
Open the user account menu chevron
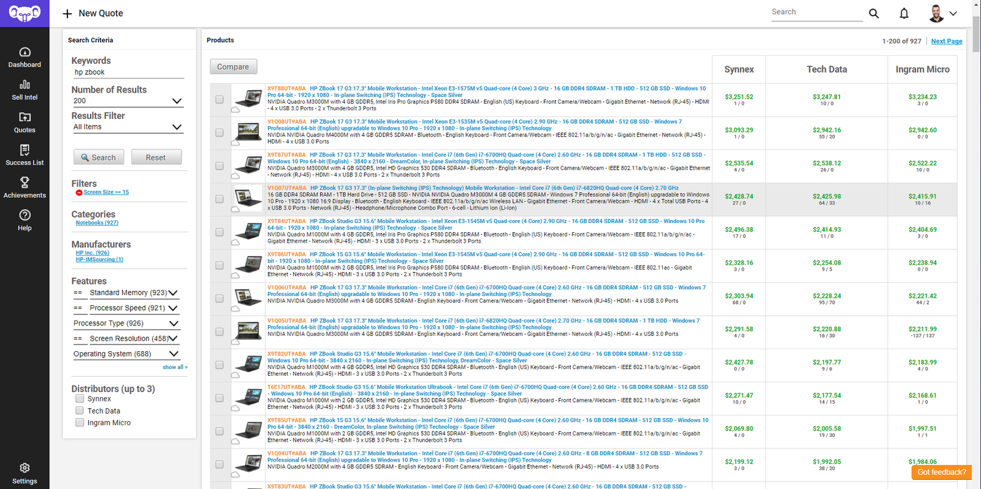[x=953, y=13]
